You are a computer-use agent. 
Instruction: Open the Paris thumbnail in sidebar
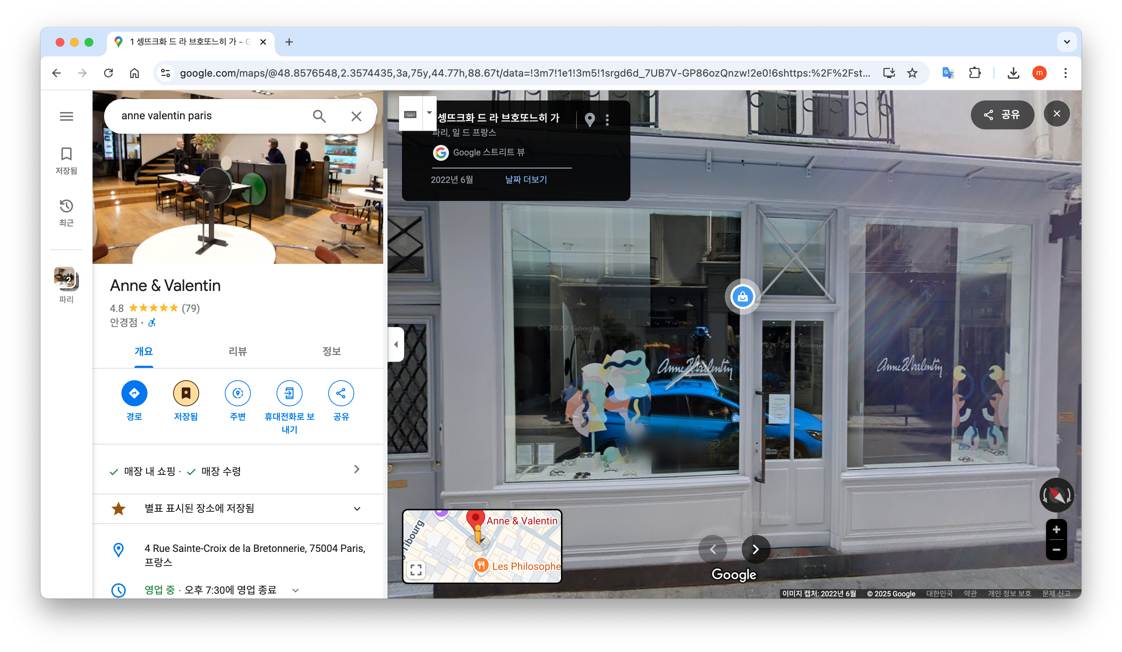(67, 279)
